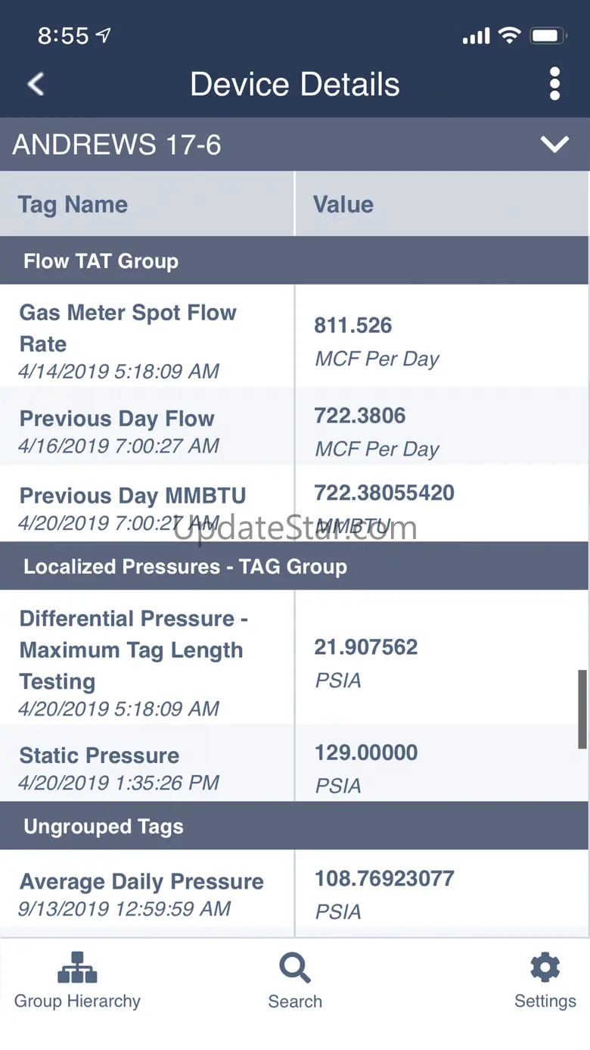Screen dimensions: 590x1050
Task: Expand the ANDREWS 17-6 dropdown chevron
Action: (554, 144)
